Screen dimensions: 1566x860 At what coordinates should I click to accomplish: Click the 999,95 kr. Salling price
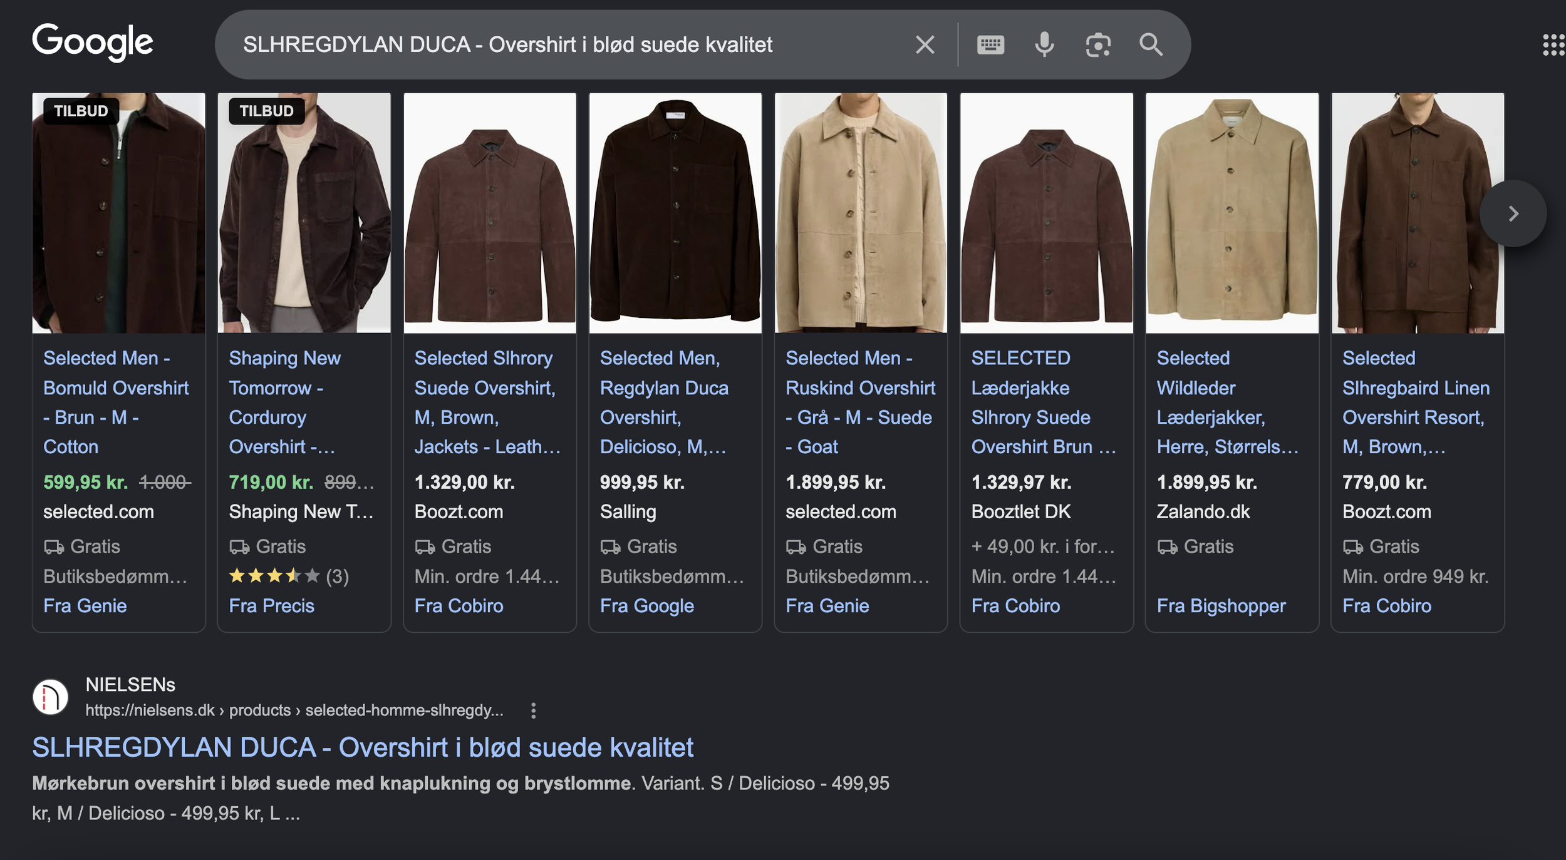[642, 482]
